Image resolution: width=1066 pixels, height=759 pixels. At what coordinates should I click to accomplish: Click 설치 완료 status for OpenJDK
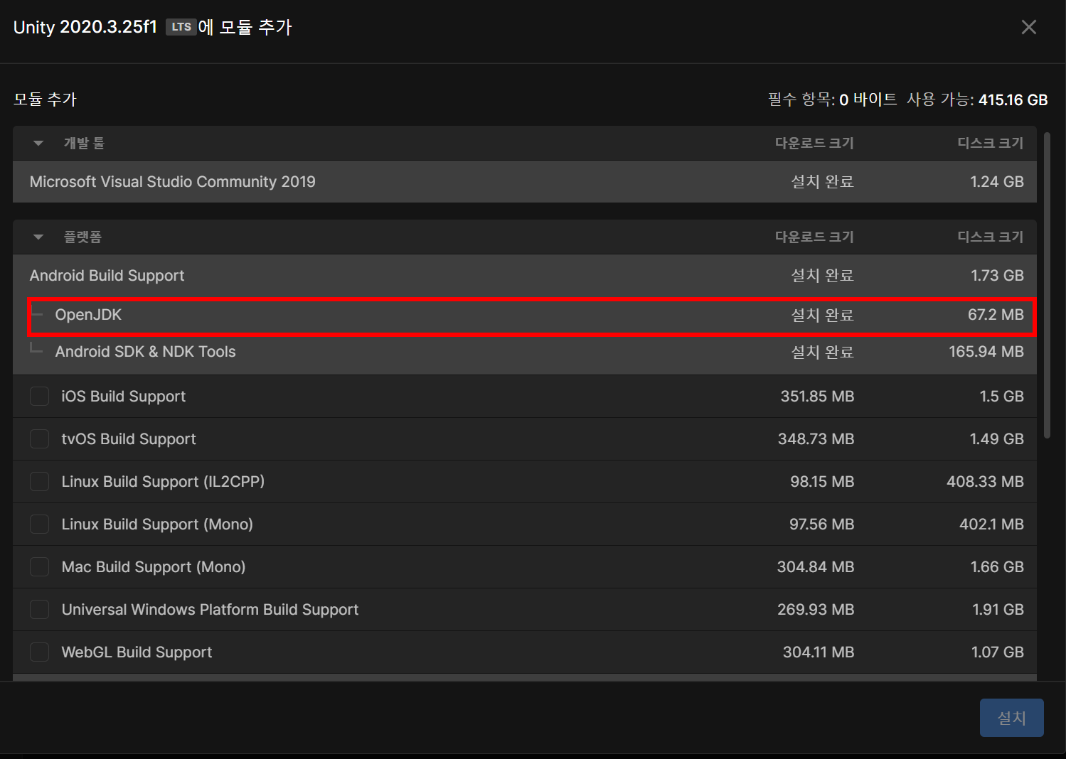coord(822,315)
